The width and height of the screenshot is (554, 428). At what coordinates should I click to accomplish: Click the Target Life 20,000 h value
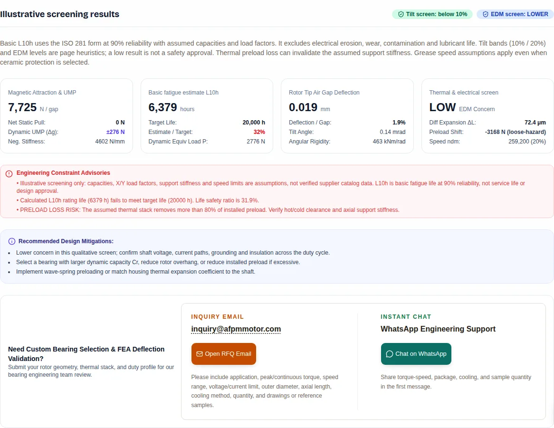pyautogui.click(x=254, y=123)
